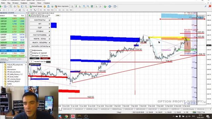The image size is (212, 119).
Task: Open the Templates toolbar icon
Action: (x=115, y=6)
